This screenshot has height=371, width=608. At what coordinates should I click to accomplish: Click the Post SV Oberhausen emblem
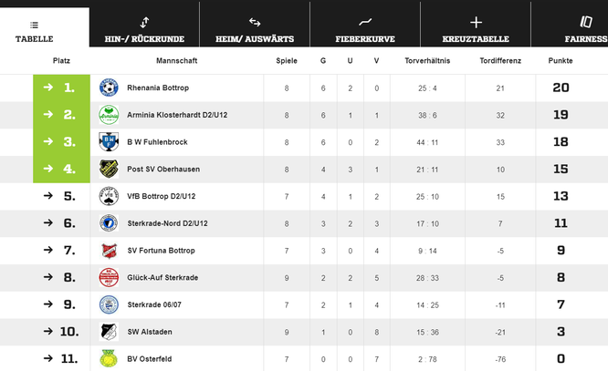(109, 169)
